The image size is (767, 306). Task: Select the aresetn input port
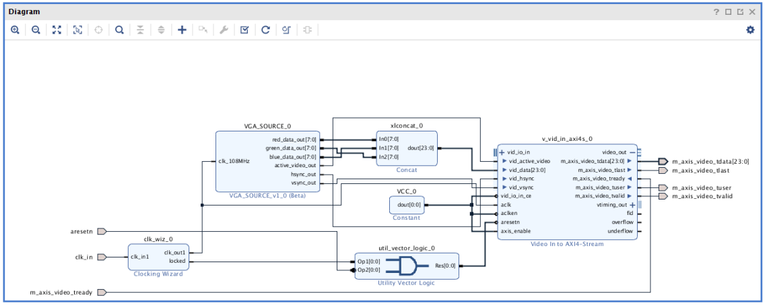pos(102,231)
